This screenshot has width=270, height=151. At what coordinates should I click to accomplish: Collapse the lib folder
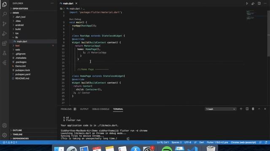tap(16, 37)
